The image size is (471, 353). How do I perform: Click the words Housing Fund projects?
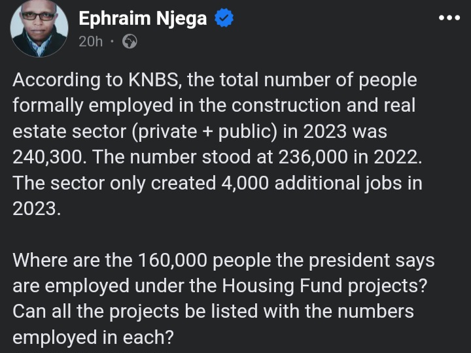pos(324,286)
